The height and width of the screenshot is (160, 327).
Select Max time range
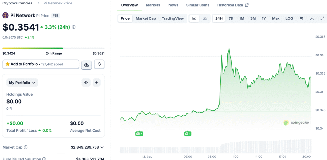(x=276, y=18)
